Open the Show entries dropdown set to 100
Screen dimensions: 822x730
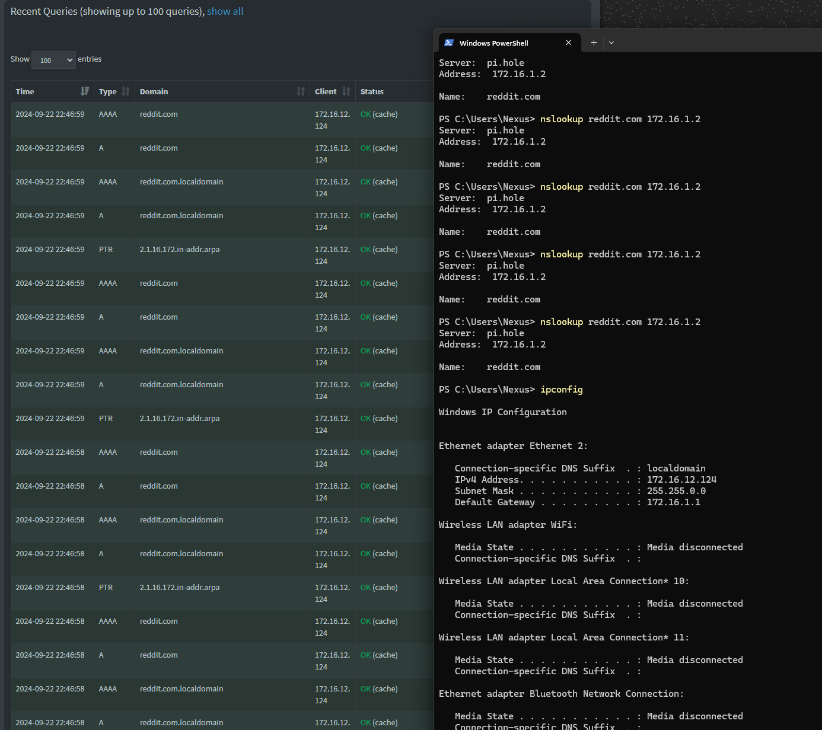coord(53,59)
